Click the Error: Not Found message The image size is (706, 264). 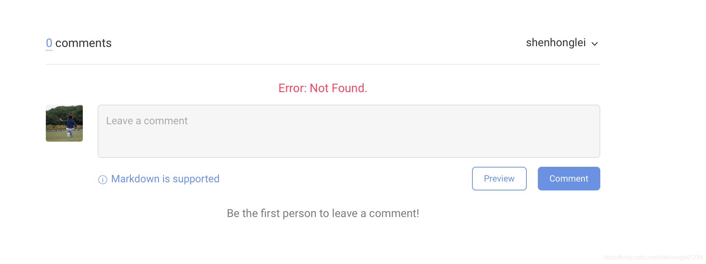click(323, 88)
